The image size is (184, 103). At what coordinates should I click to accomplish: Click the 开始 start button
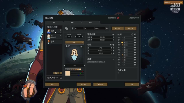pos(132,84)
